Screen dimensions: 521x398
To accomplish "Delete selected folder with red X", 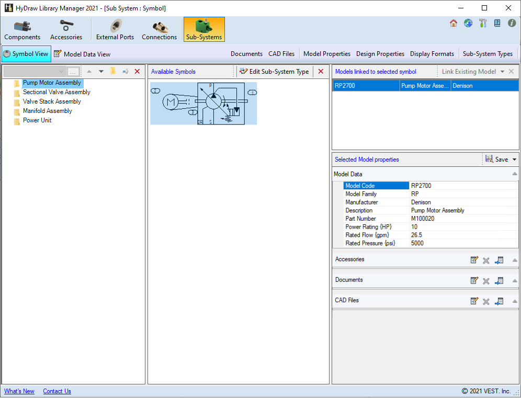I will pyautogui.click(x=137, y=72).
